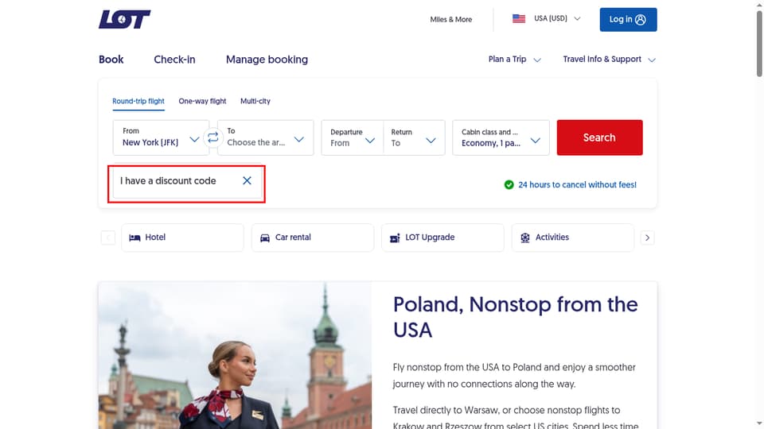Click the Hotel button
The height and width of the screenshot is (429, 764).
[x=183, y=238]
